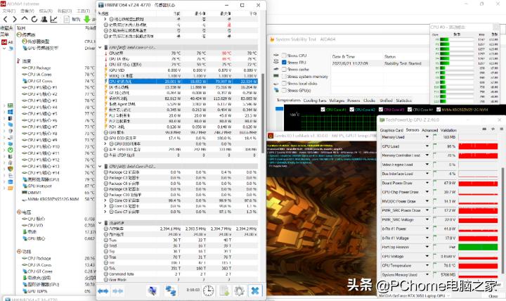Image resolution: width=506 pixels, height=301 pixels.
Task: Open GPU-Z Validation tab
Action: [448, 130]
